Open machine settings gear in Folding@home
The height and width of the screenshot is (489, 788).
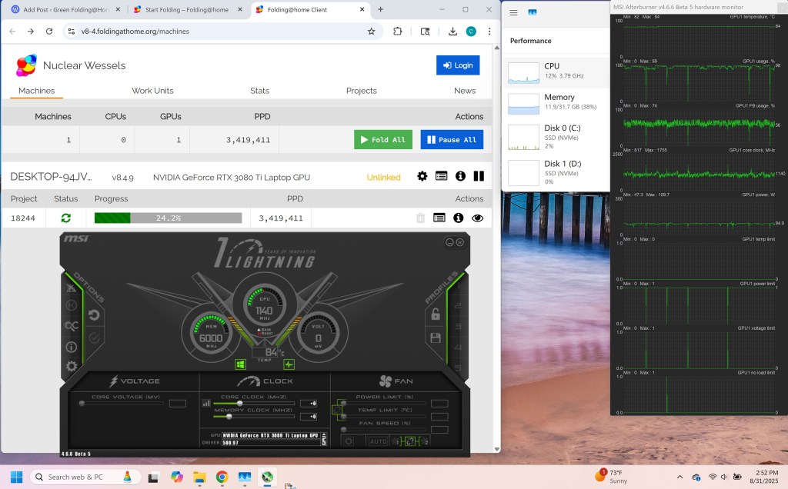[422, 177]
